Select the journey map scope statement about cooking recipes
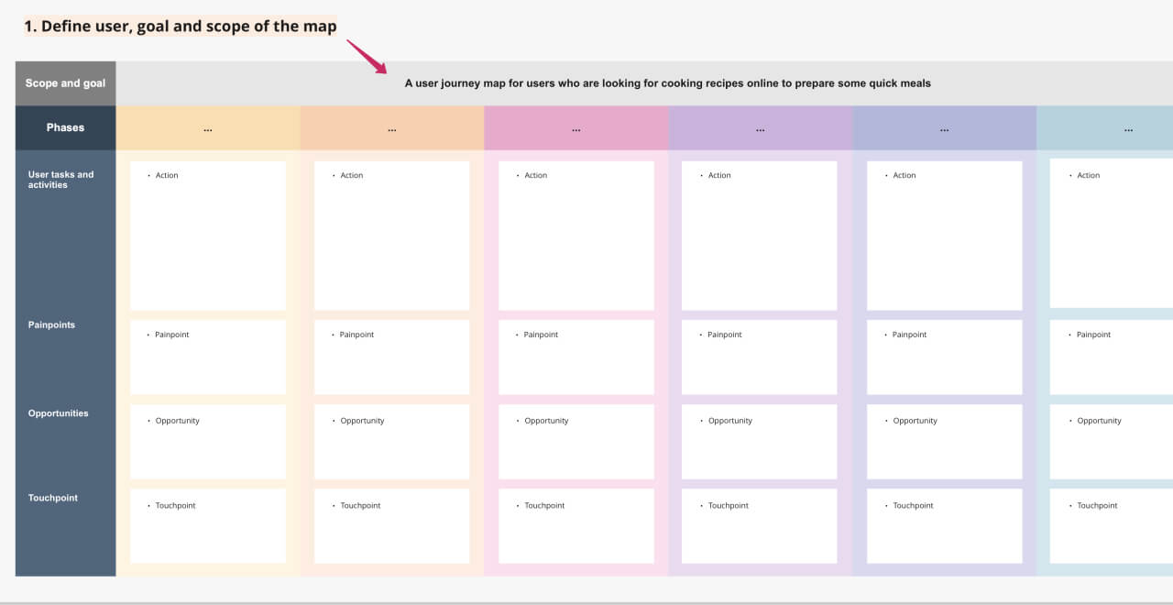Viewport: 1173px width, 605px height. pyautogui.click(x=668, y=83)
